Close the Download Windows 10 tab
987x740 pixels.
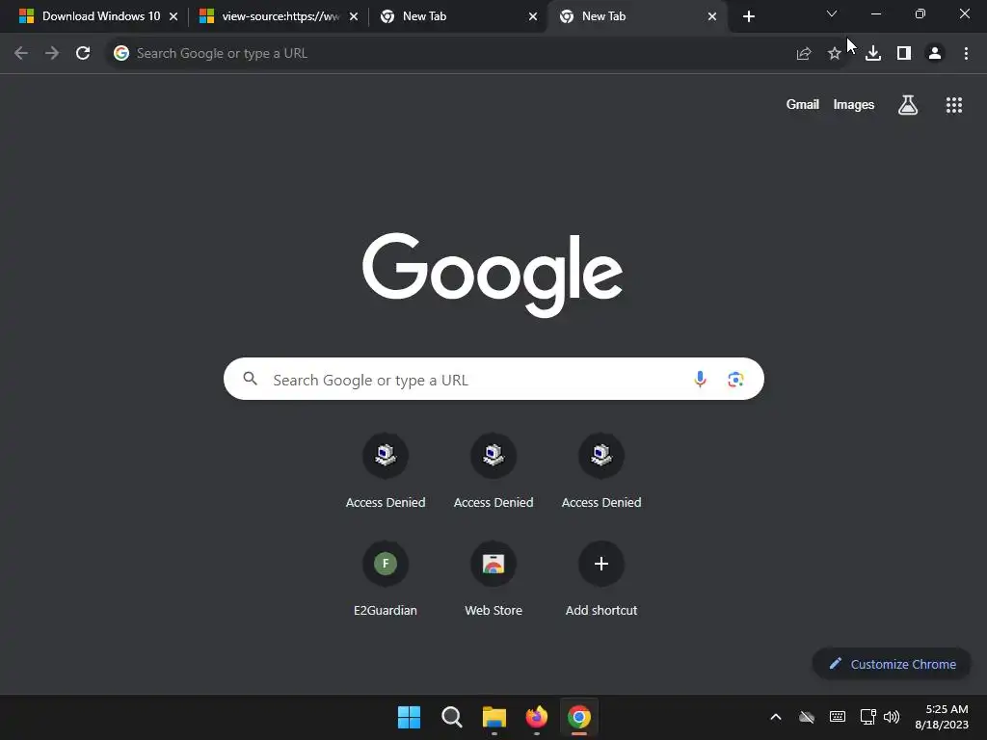coord(173,16)
